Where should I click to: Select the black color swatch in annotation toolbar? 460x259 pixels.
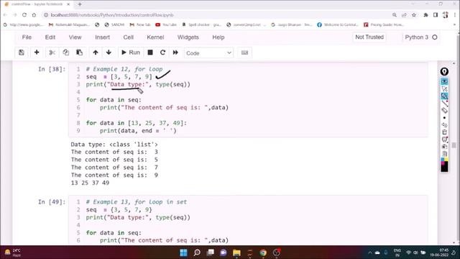444,168
